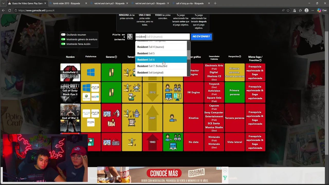Viewport: 329px width, 185px height.
Task: Click Wii U platform icon in Black Ops II row
Action: [95, 97]
